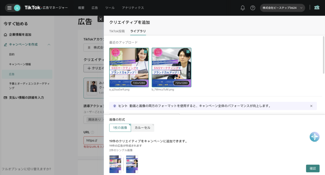This screenshot has width=325, height=175.
Task: Click the card icon by 支払い情報の詳細を入力
Action: (5, 97)
